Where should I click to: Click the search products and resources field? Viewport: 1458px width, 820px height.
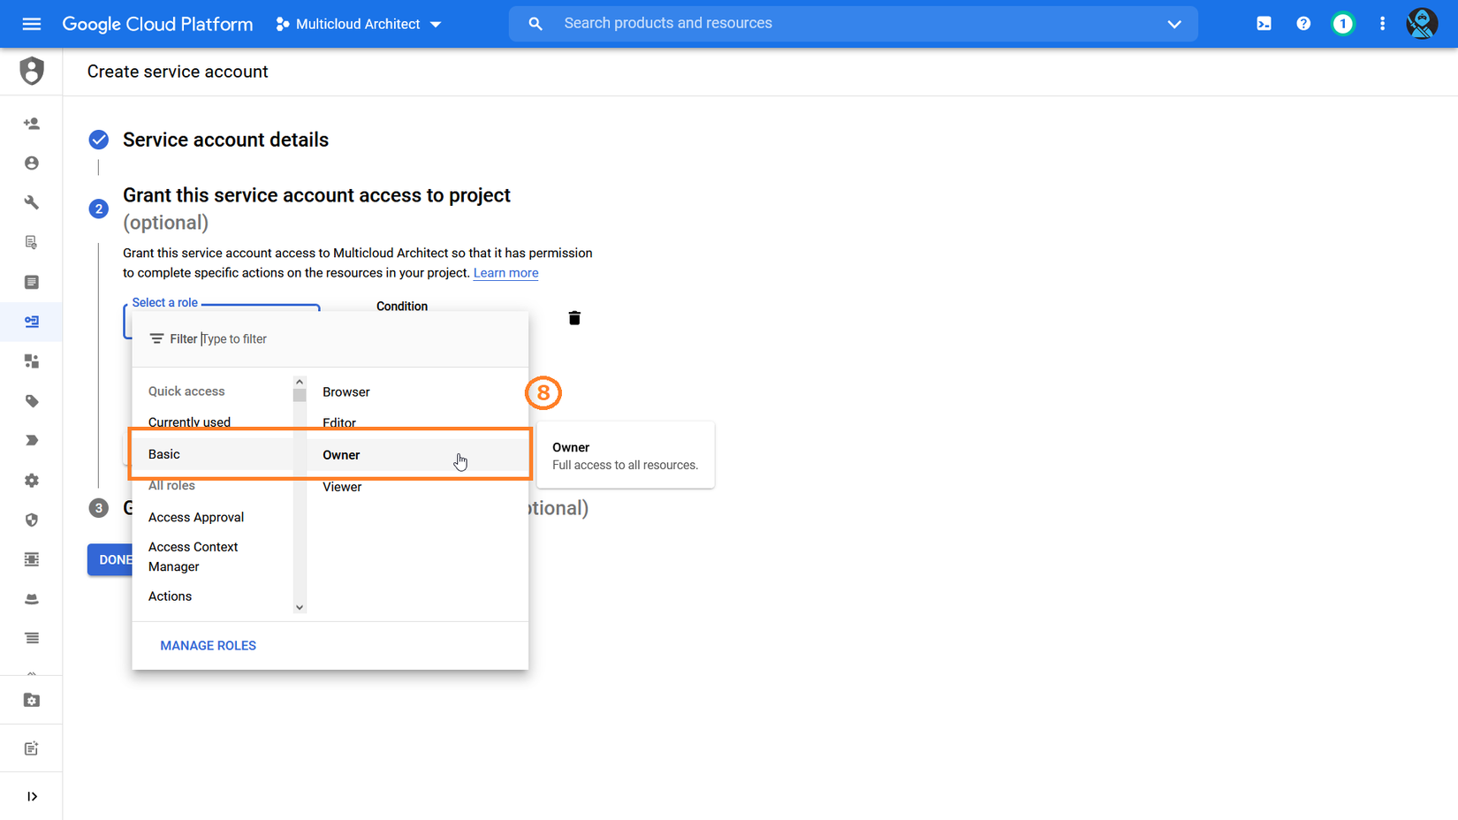(x=848, y=24)
